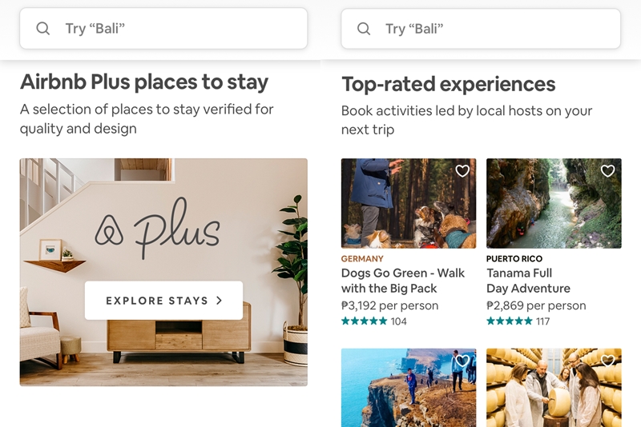Image resolution: width=641 pixels, height=427 pixels.
Task: Focus the right Try "Bali" search field
Action: point(481,29)
